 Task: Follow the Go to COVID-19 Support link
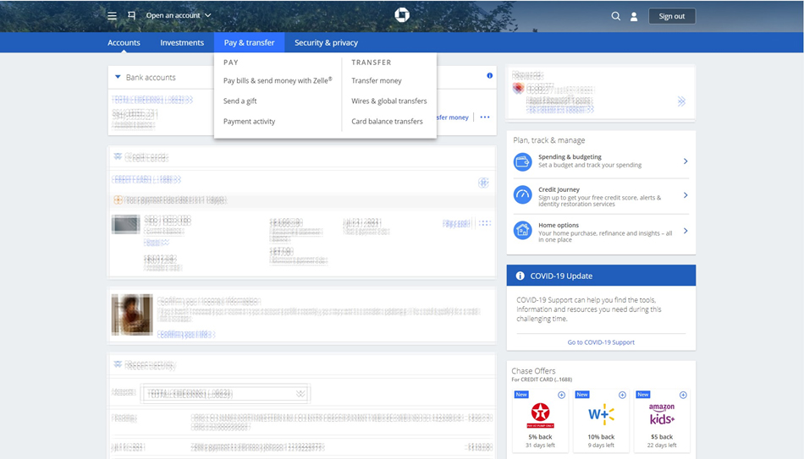[601, 342]
